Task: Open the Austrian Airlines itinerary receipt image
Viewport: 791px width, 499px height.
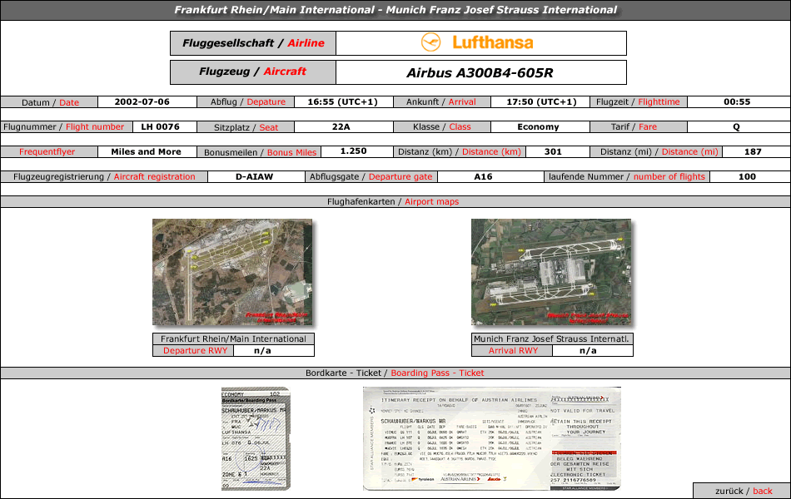Action: [492, 438]
